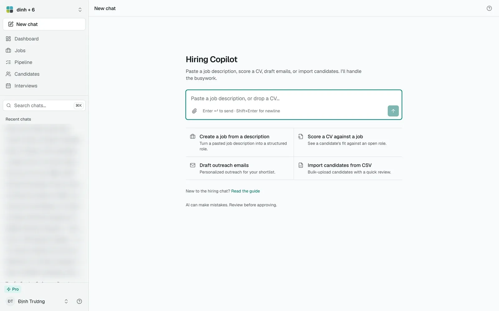Click the Pro plan badge
The image size is (499, 311).
(x=13, y=289)
